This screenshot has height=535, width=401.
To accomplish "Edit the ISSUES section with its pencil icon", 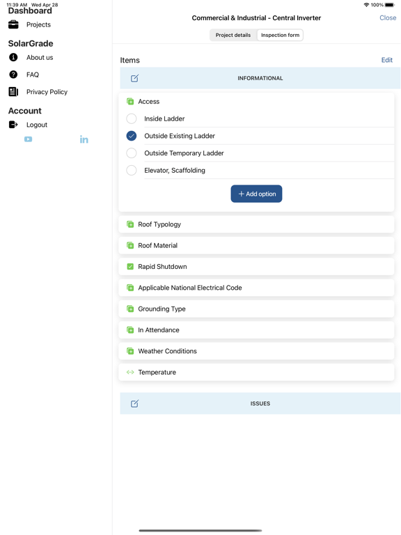I will pos(134,403).
